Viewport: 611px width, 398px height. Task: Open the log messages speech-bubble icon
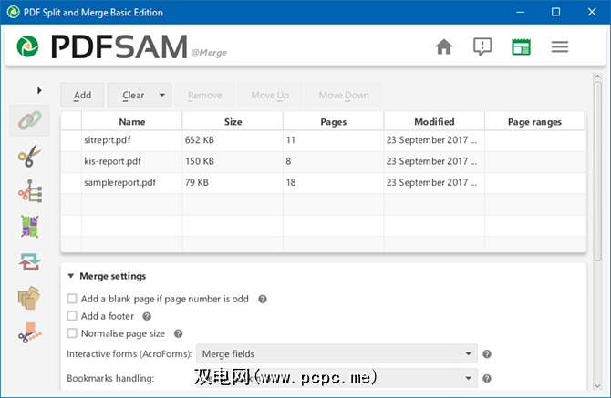[482, 46]
